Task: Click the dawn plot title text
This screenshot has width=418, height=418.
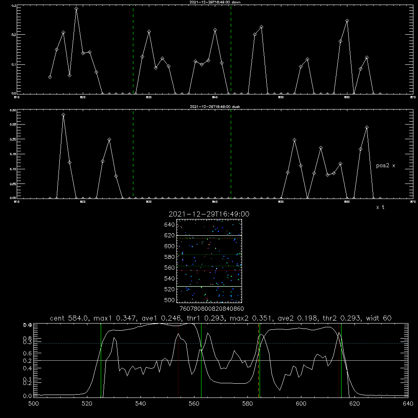Action: coord(215,2)
